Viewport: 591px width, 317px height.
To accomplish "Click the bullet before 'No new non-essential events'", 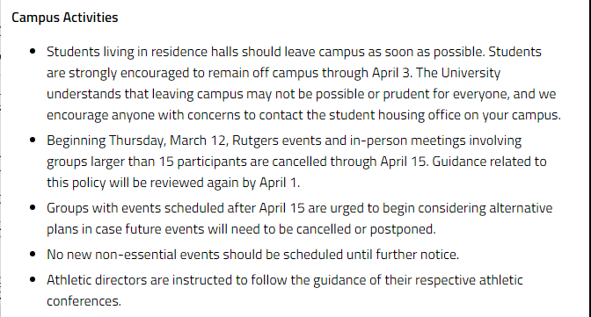I will click(x=33, y=254).
